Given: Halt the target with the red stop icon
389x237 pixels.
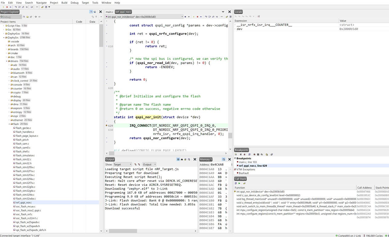Looking at the screenshot, I should [198, 17].
